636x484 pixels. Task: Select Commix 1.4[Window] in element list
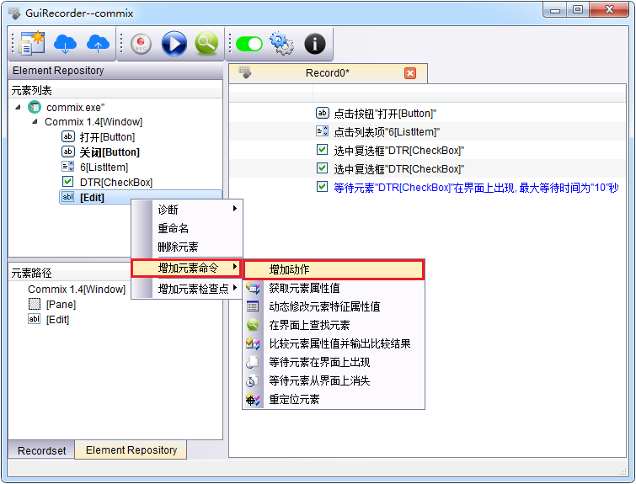[94, 122]
